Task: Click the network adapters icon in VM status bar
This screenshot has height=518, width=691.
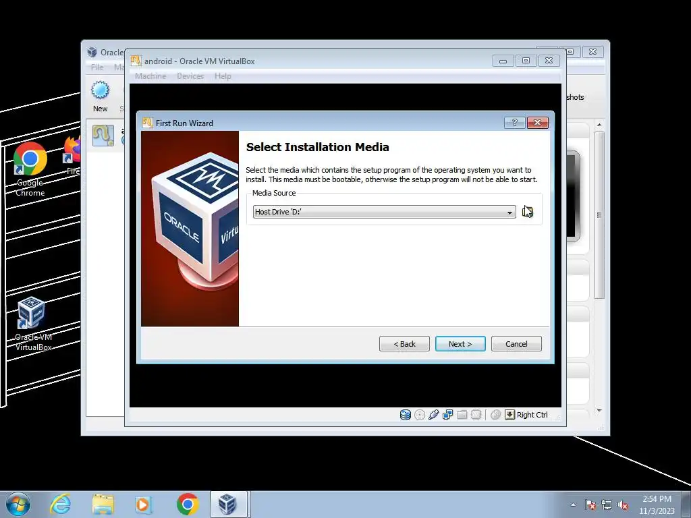Action: (x=448, y=415)
